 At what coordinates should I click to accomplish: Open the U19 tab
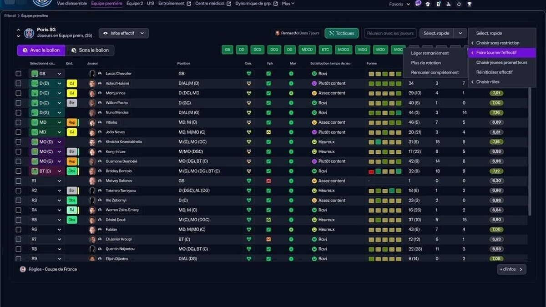[151, 4]
